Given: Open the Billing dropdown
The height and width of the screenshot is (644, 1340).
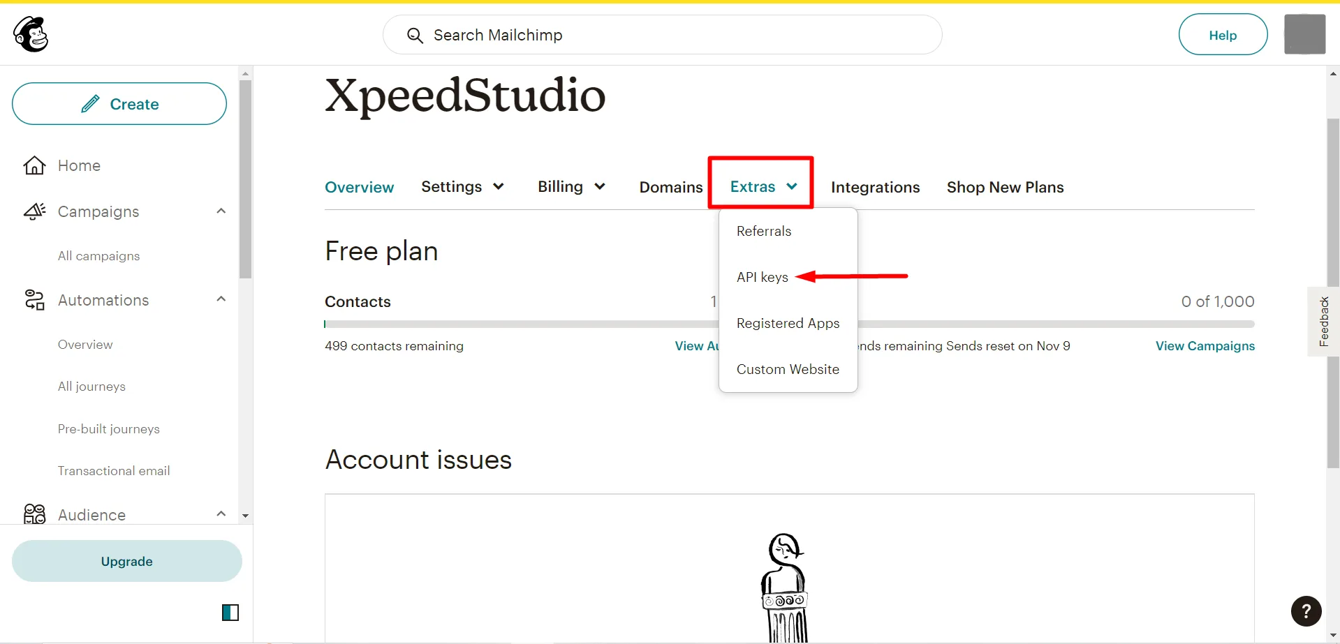Looking at the screenshot, I should point(571,187).
